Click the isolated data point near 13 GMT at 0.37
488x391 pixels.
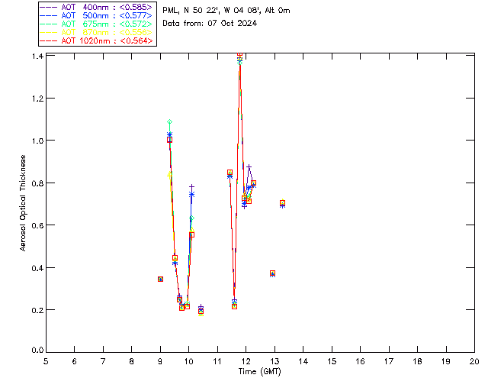(273, 273)
